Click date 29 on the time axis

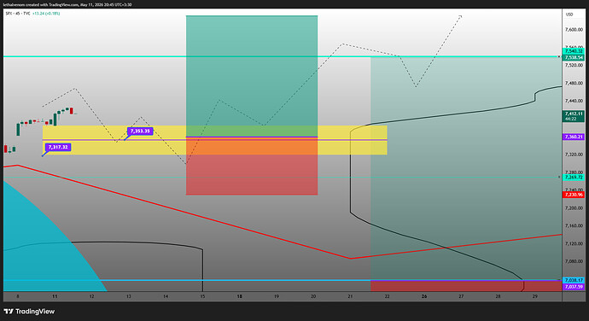pyautogui.click(x=535, y=296)
